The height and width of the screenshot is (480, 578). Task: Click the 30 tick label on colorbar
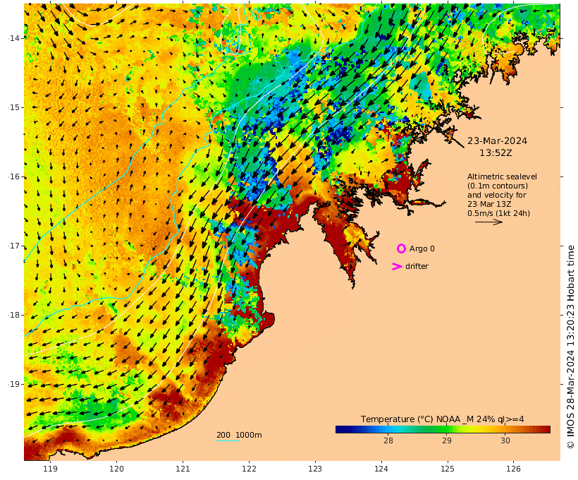tap(505, 440)
